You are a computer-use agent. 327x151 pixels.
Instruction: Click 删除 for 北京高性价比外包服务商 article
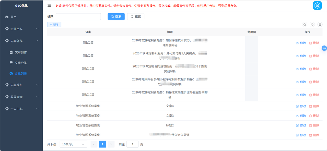point(314,95)
